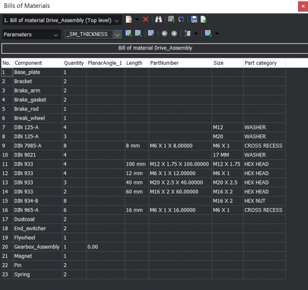Place the BOM table in the drawing
This screenshot has width=308, height=290.
171,19
